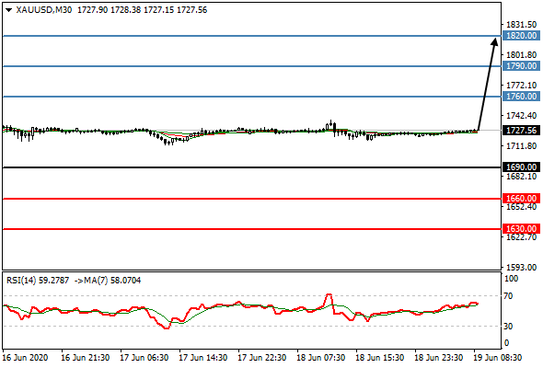This screenshot has width=543, height=368.
Task: Click the 19 Jun 08:30 time marker
Action: (497, 358)
